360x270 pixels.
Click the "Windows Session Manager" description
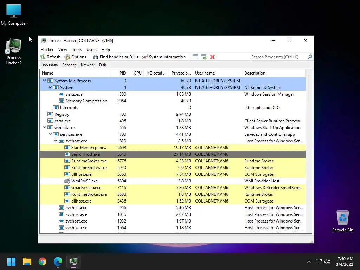click(x=269, y=94)
